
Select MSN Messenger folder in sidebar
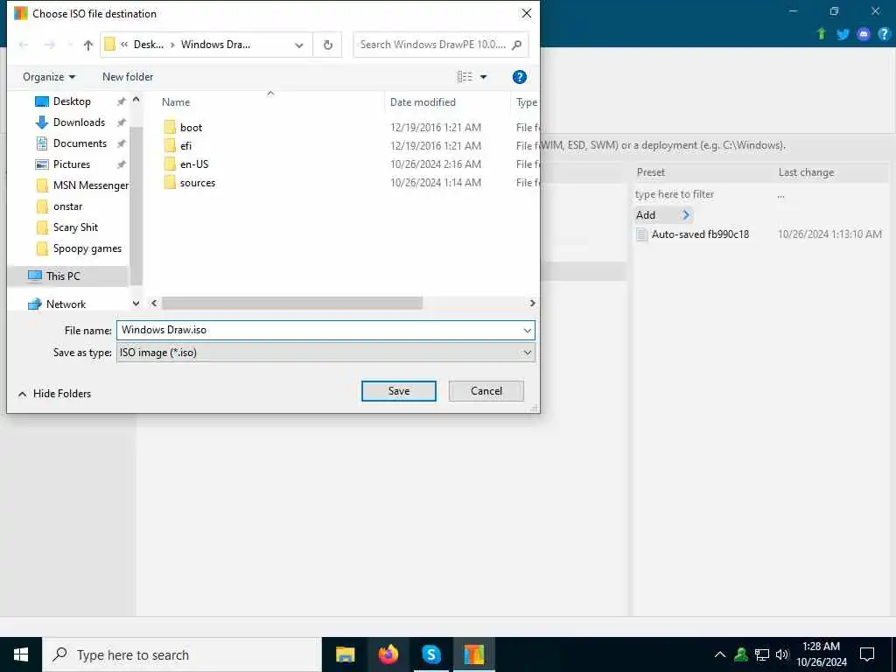(x=90, y=185)
